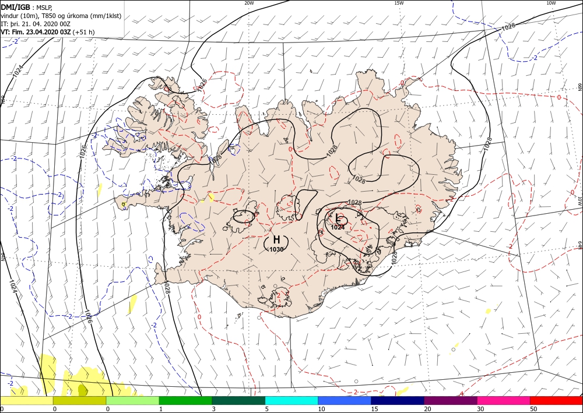
Task: Click the legend scale value '5'
Action: tap(267, 409)
